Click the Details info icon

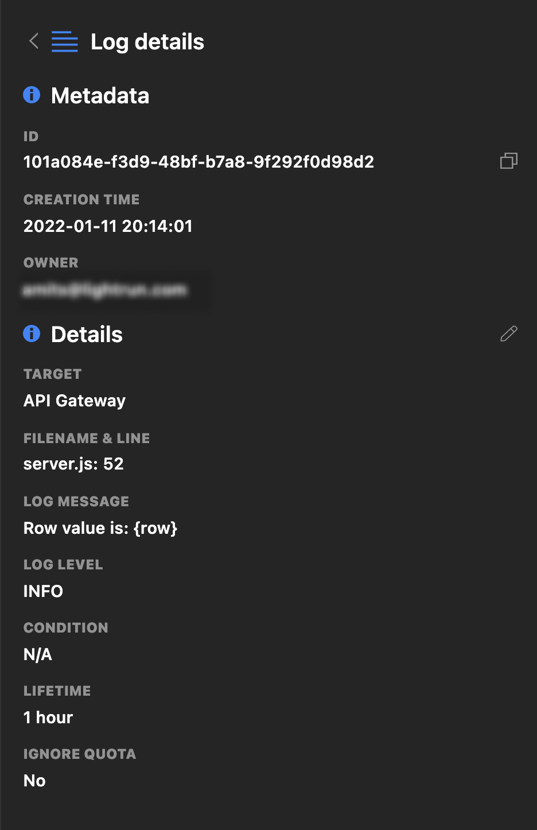(x=32, y=333)
